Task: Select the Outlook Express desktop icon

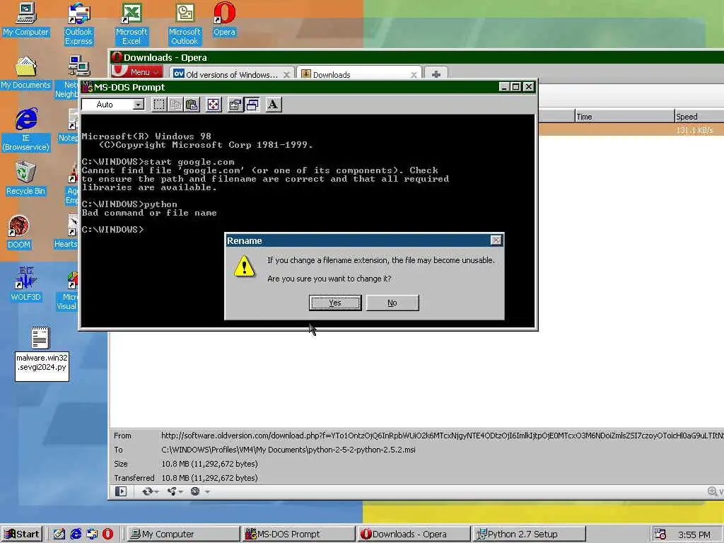Action: click(x=78, y=23)
